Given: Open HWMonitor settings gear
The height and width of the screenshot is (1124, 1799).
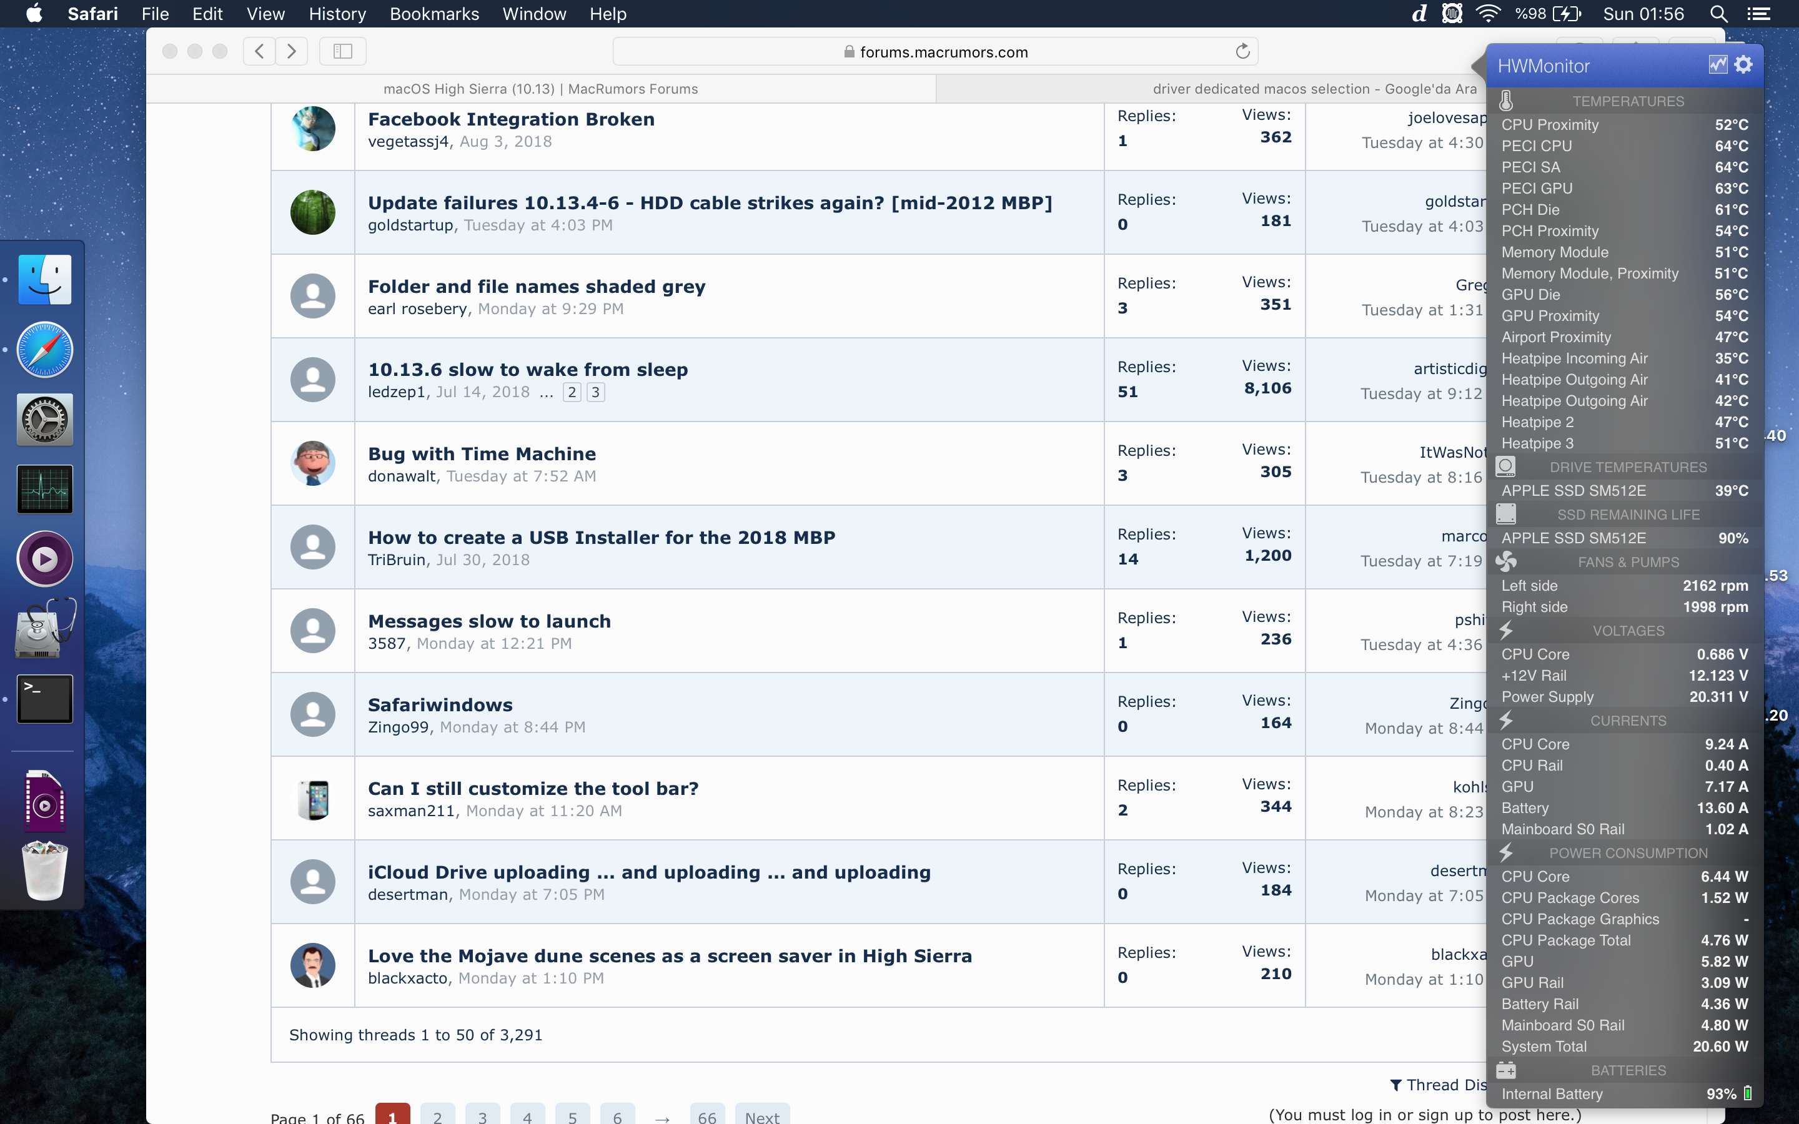Looking at the screenshot, I should [1743, 65].
